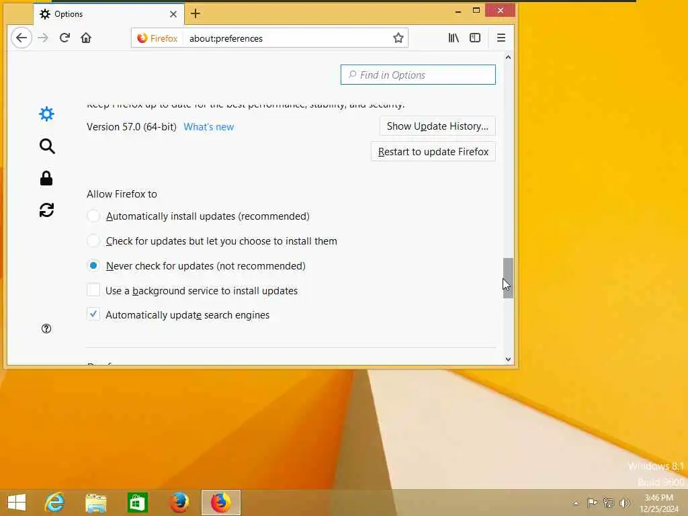Screen dimensions: 688x516
Task: Open a new tab with plus
Action: coord(196,14)
